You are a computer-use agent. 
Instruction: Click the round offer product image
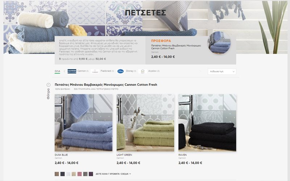click(x=219, y=43)
